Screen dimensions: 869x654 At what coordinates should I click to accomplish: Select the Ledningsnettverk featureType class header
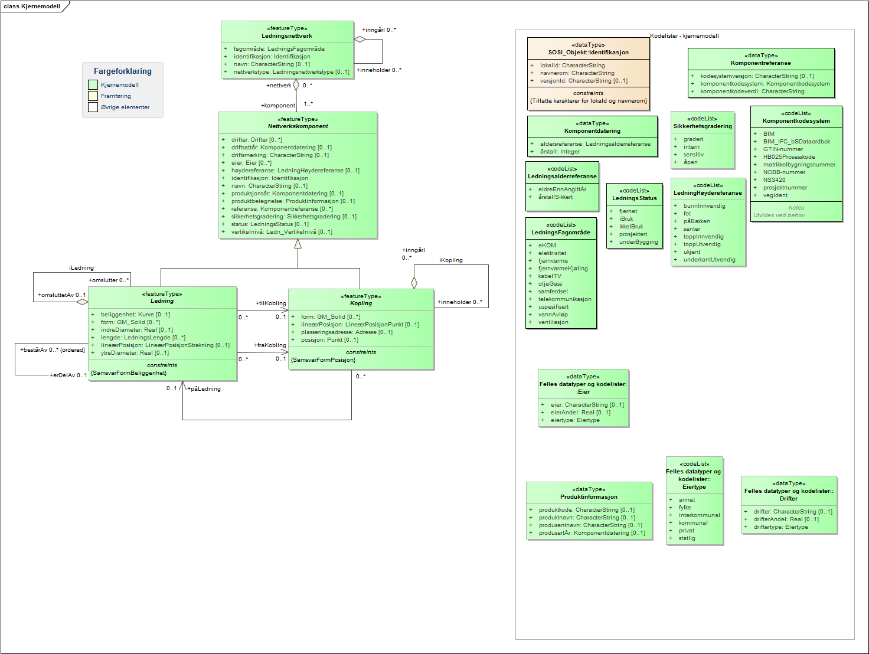point(287,32)
